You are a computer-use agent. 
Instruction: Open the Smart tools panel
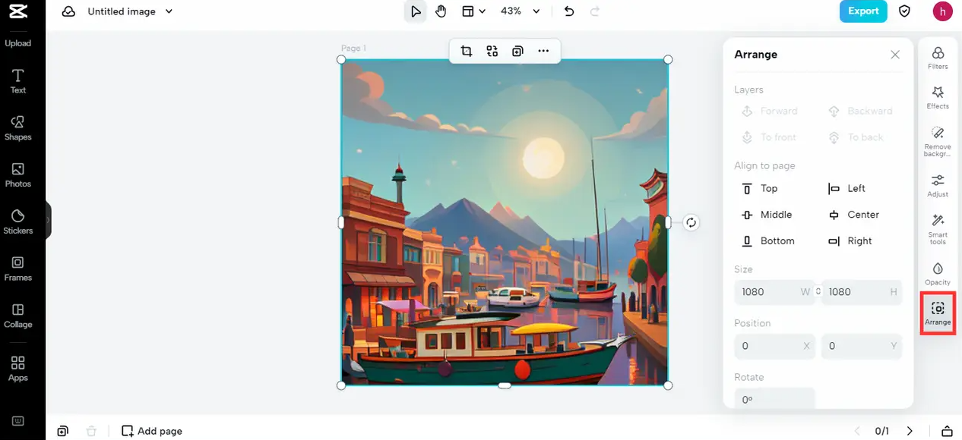click(938, 229)
